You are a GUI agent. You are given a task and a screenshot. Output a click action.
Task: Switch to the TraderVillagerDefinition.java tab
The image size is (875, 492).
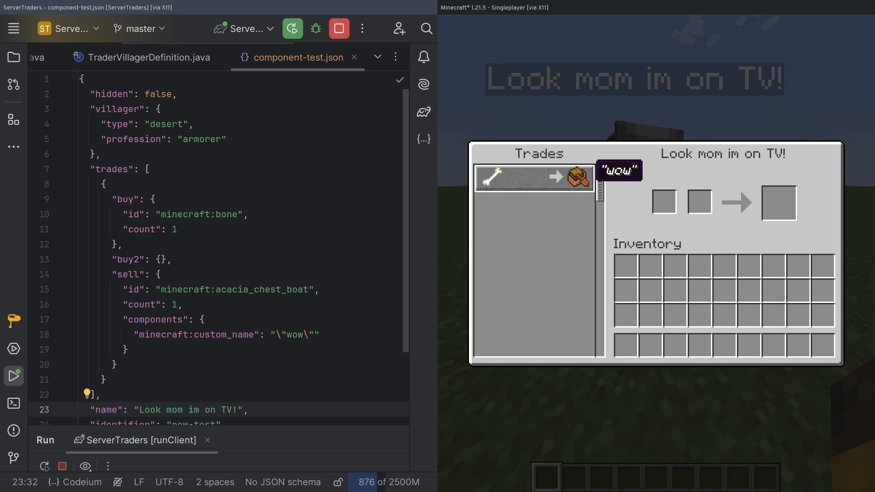click(149, 57)
